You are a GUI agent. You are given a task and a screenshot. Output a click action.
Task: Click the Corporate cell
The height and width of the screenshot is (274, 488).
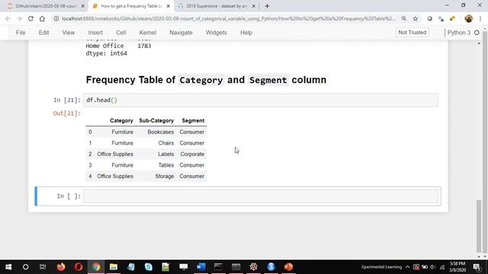(192, 154)
